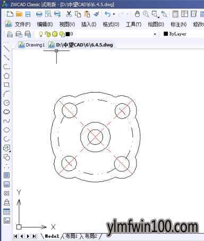Click the Undo arrow
Screen dimensions: 204x241
(107, 14)
